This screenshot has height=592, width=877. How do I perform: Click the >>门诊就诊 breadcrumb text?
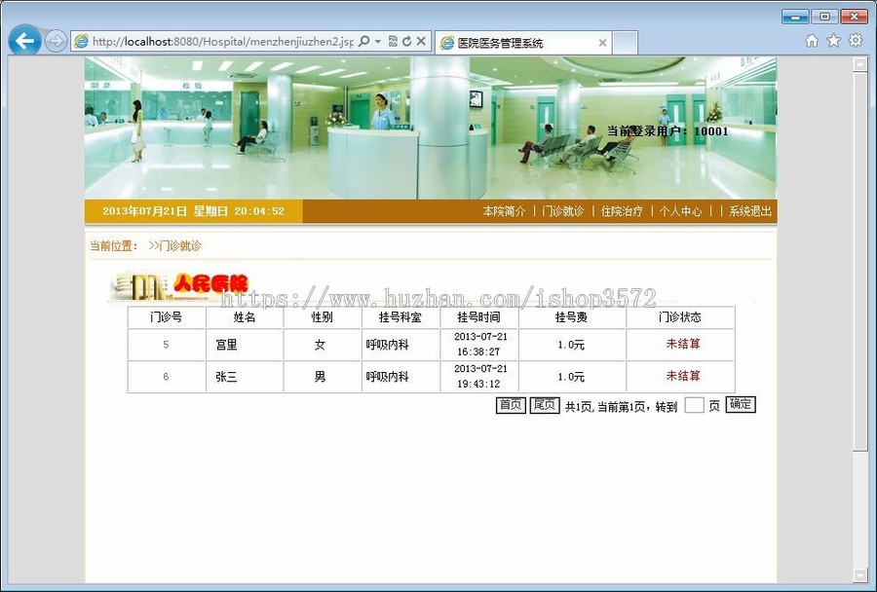(174, 246)
